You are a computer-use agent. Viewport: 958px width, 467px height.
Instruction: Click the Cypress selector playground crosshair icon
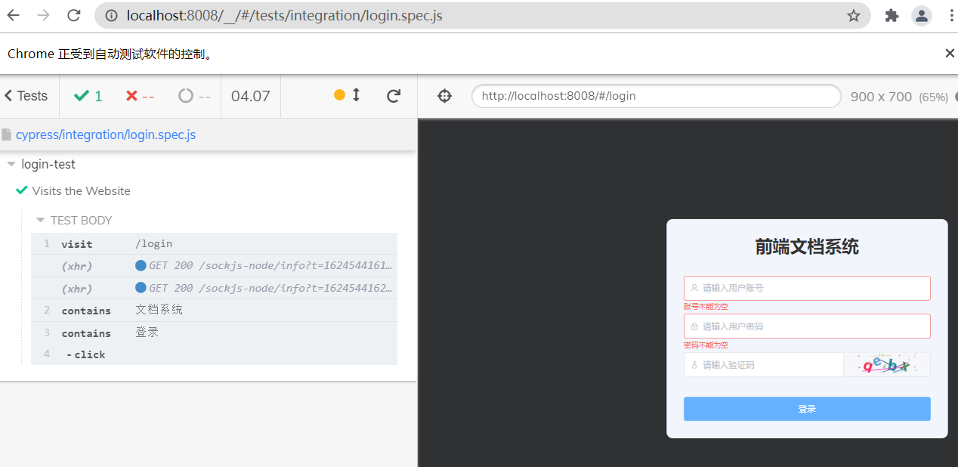444,96
